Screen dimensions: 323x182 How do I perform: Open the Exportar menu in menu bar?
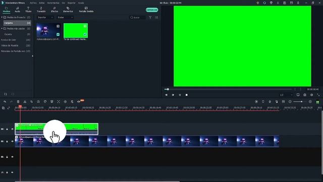point(72,3)
